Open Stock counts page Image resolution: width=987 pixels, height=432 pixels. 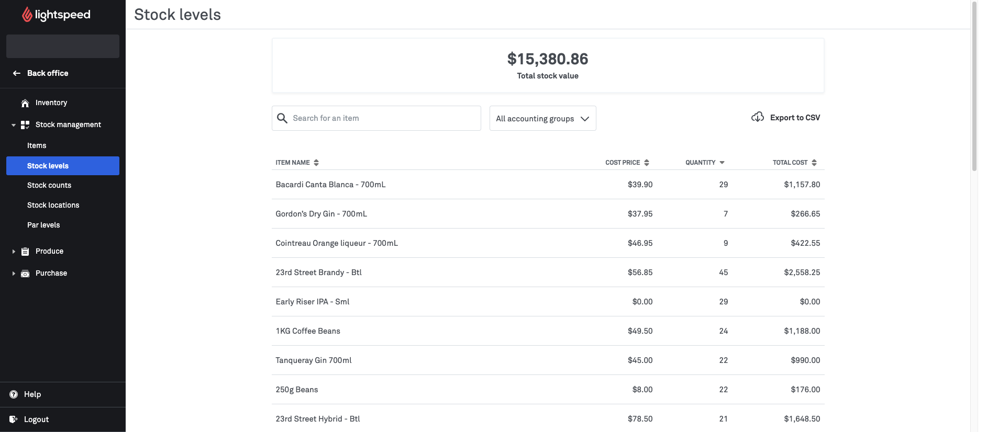coord(49,185)
